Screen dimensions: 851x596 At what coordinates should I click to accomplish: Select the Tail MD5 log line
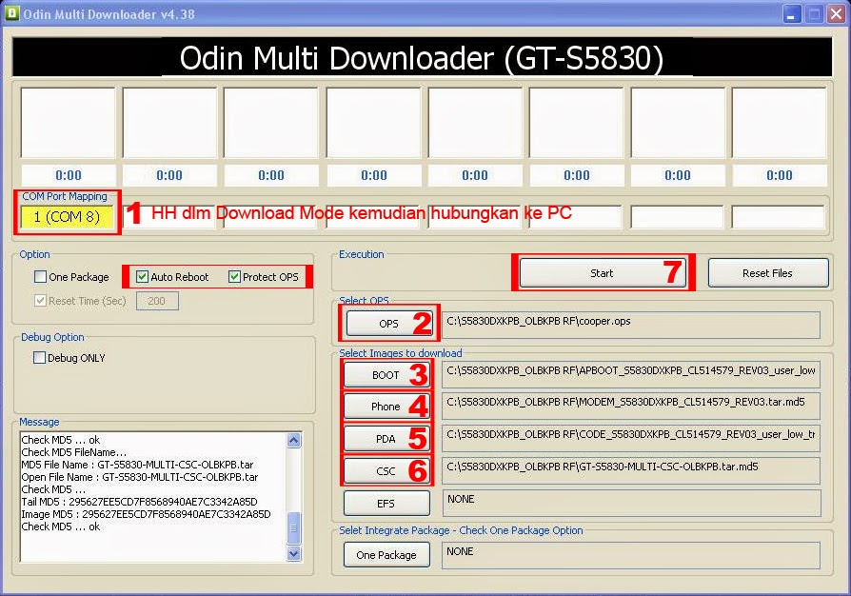[x=140, y=502]
